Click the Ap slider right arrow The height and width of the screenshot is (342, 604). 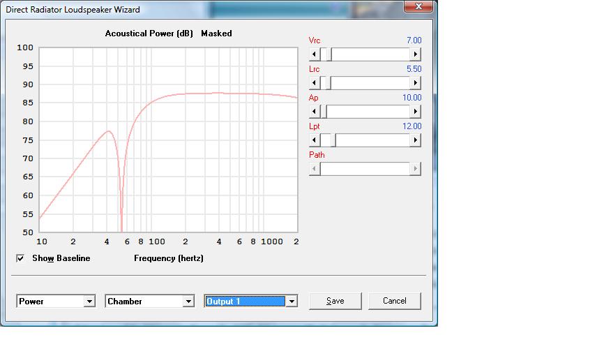415,112
